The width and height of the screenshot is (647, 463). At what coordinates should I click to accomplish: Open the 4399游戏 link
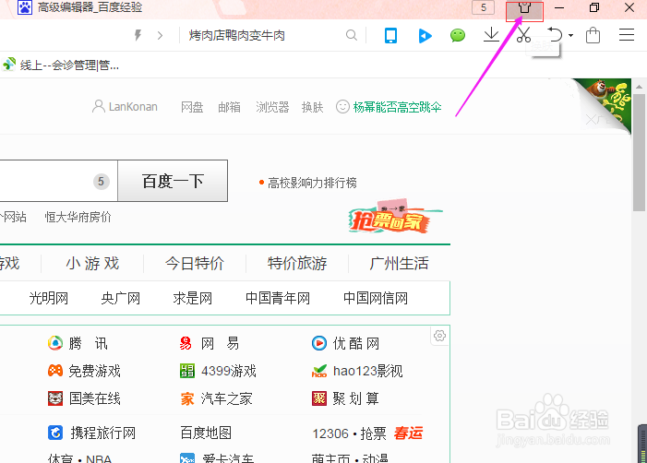[x=229, y=371]
